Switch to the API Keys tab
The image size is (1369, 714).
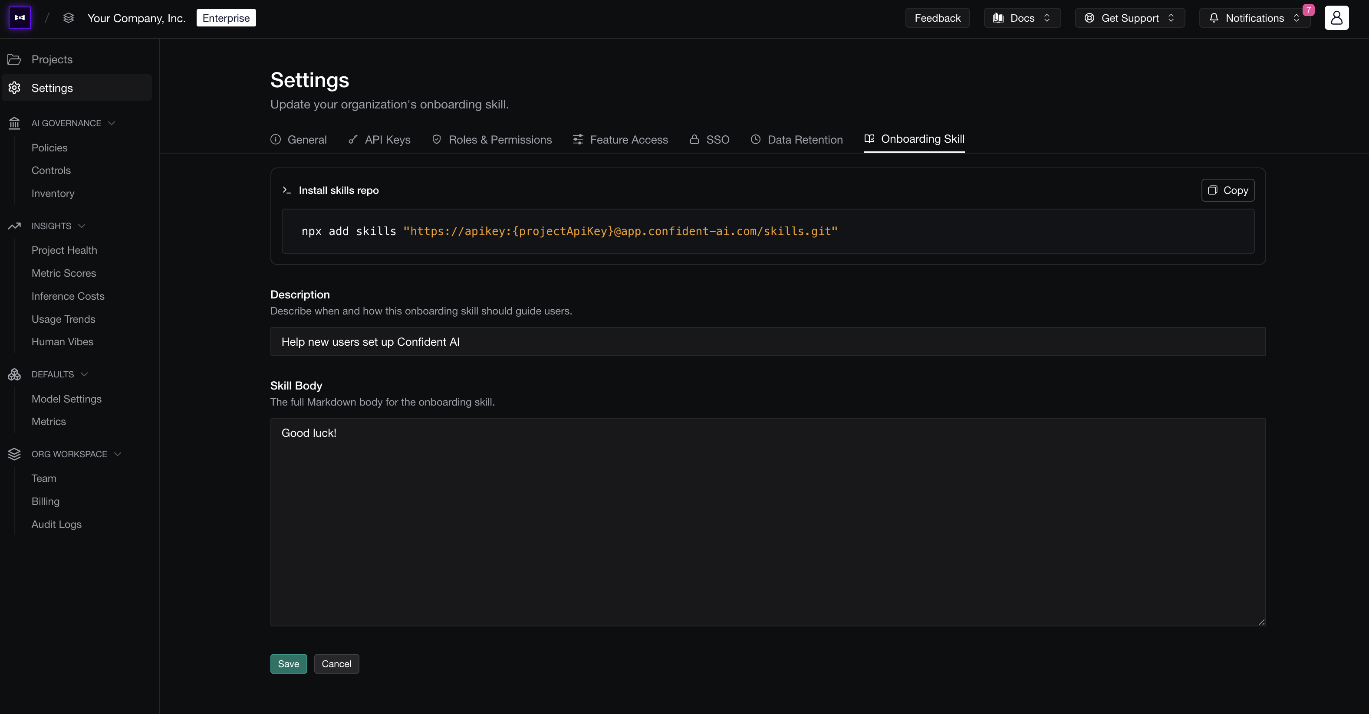pos(379,139)
